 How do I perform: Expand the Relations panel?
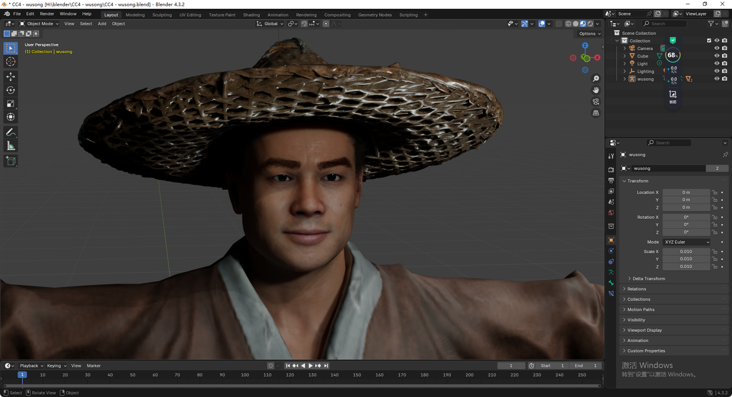pos(636,289)
